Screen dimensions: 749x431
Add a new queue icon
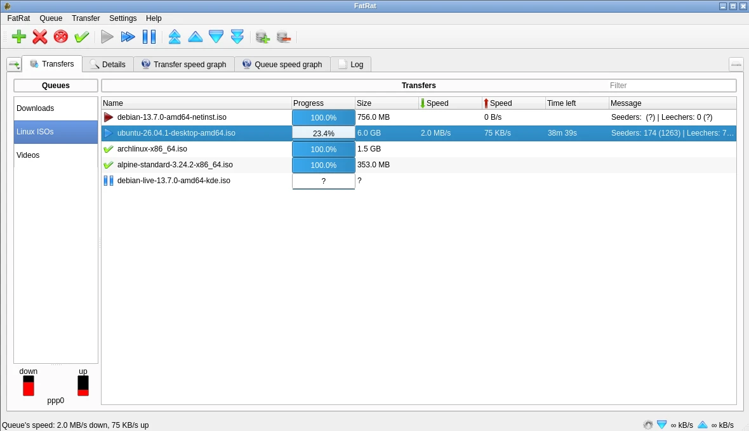[262, 37]
